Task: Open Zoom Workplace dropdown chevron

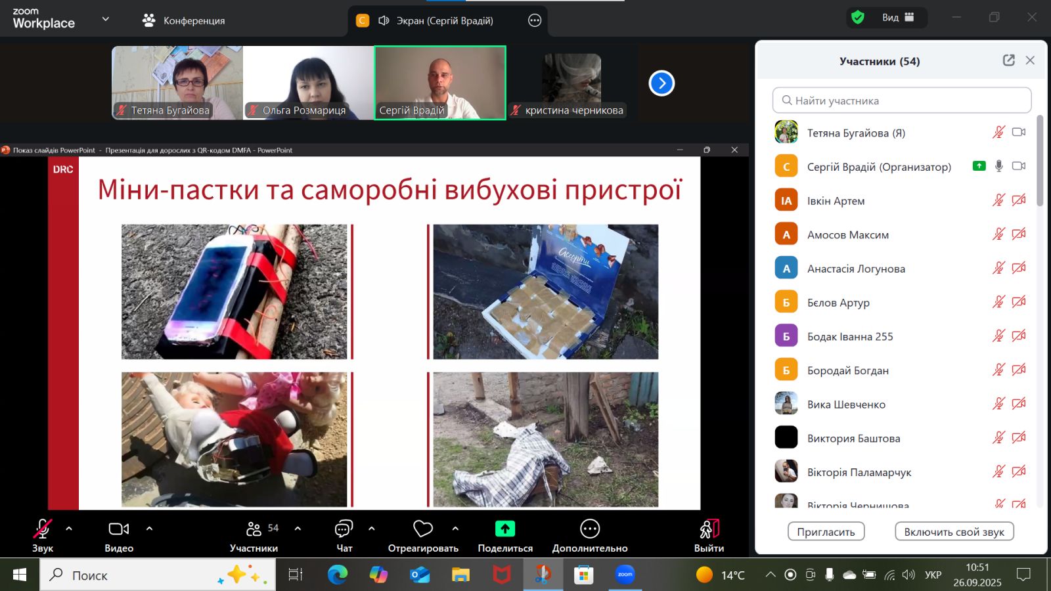Action: tap(105, 19)
